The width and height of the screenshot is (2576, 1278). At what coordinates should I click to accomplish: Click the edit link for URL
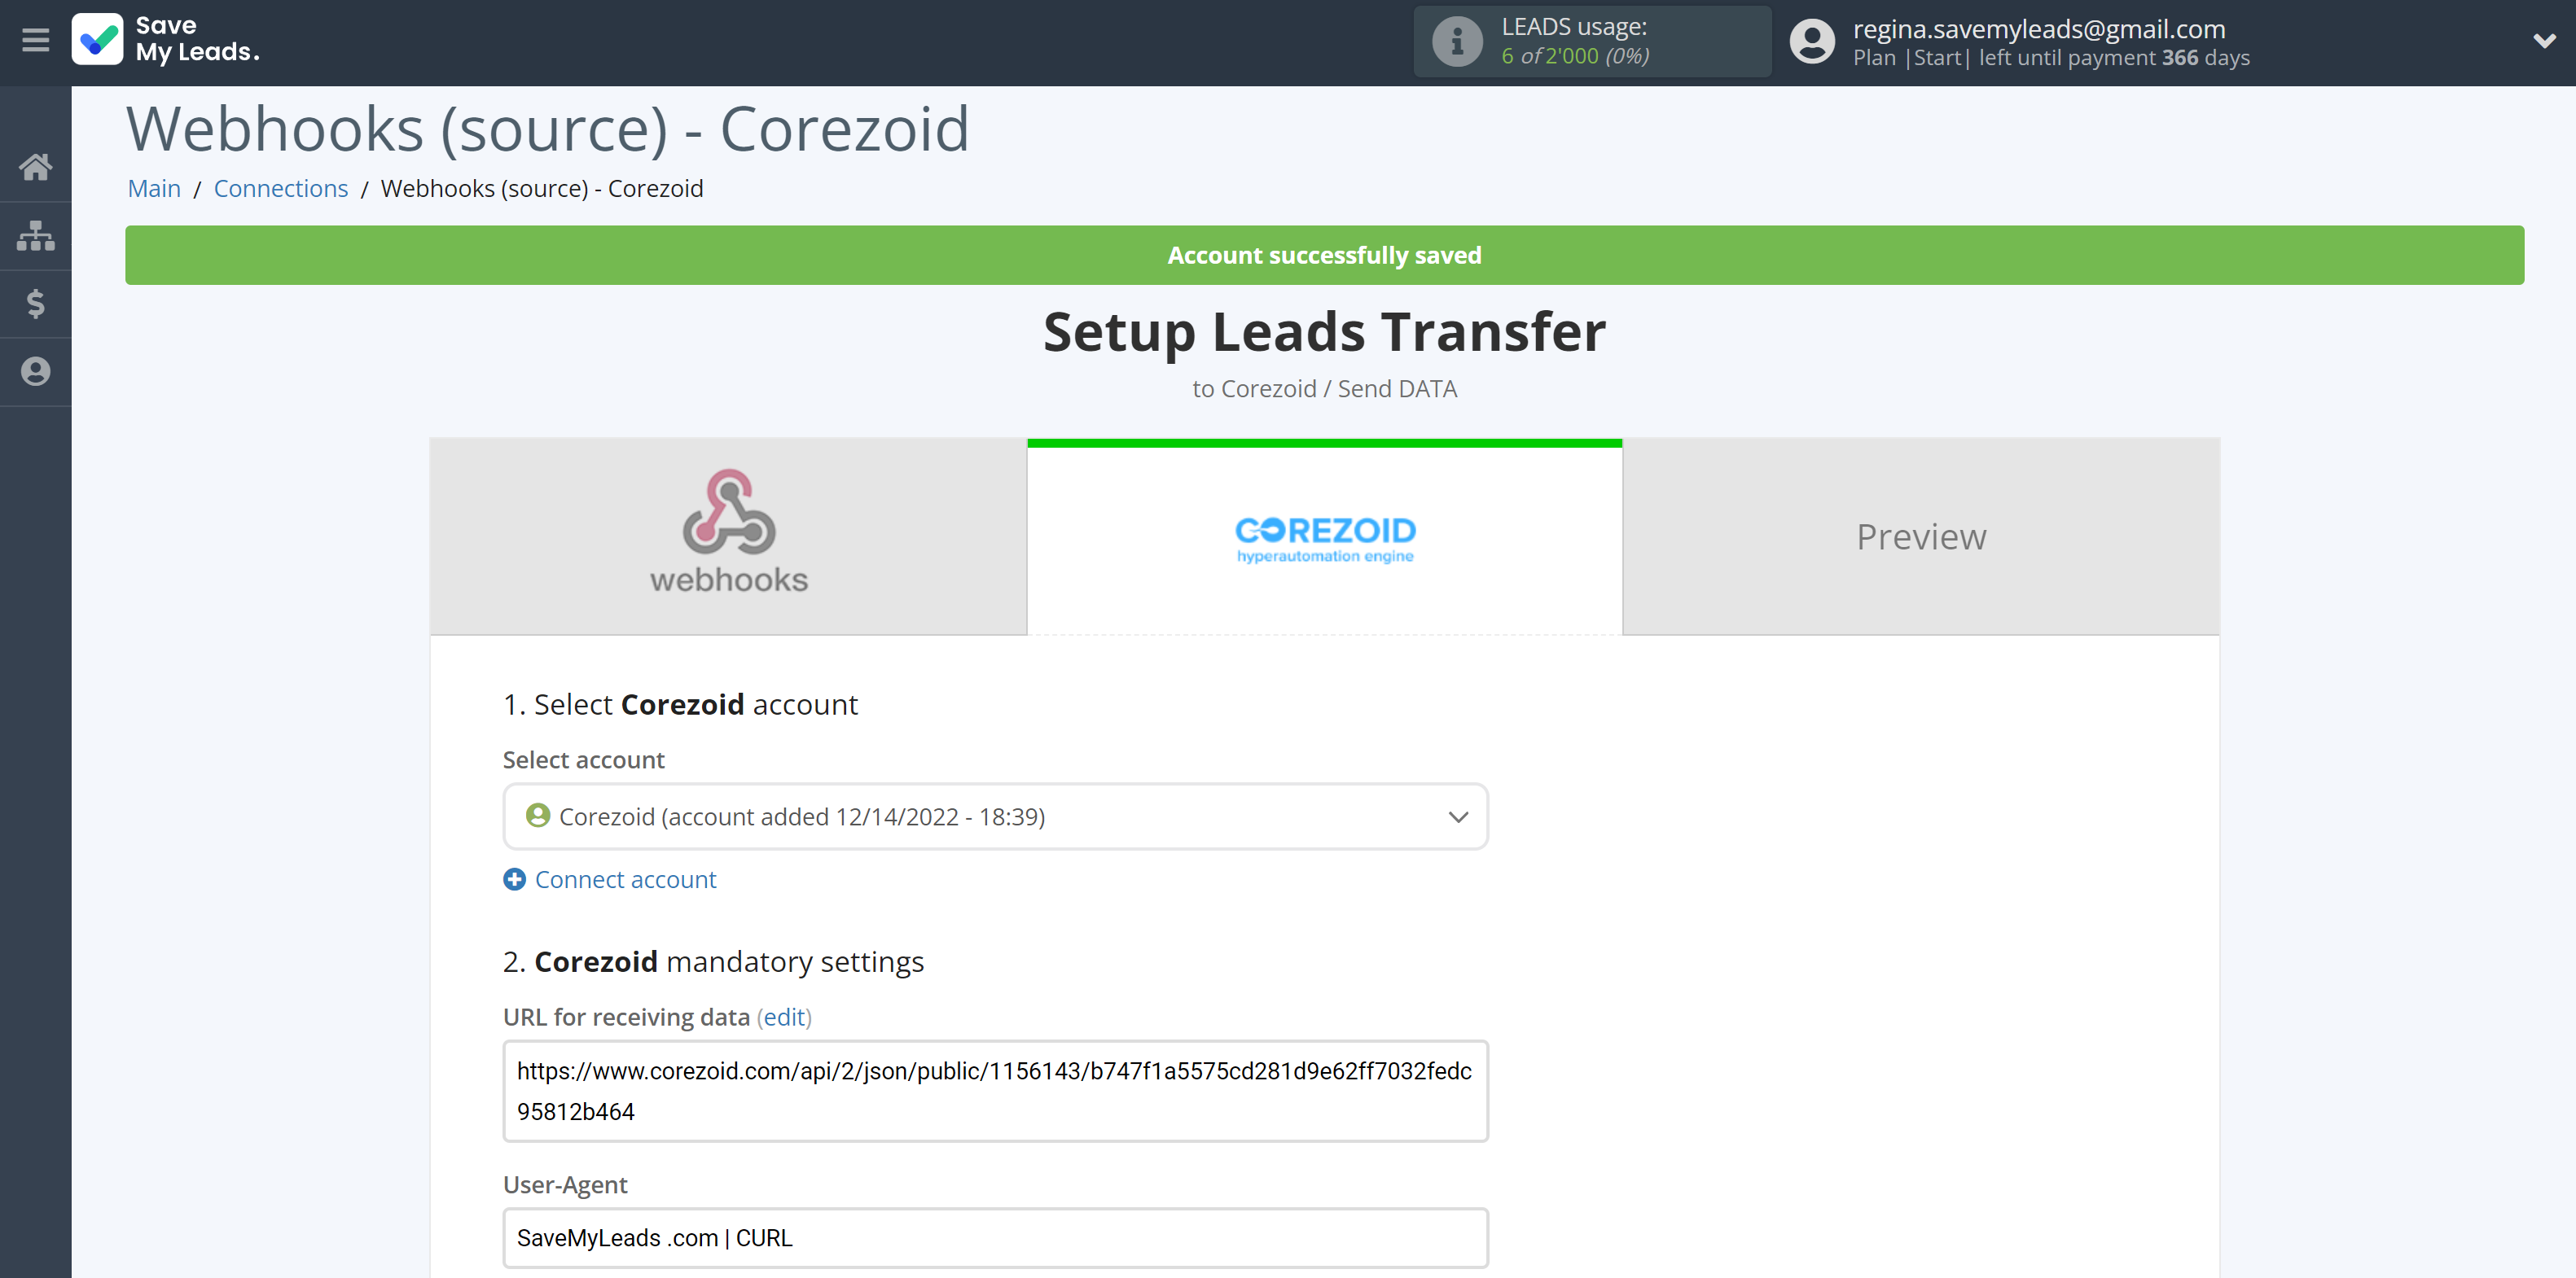pyautogui.click(x=785, y=1018)
